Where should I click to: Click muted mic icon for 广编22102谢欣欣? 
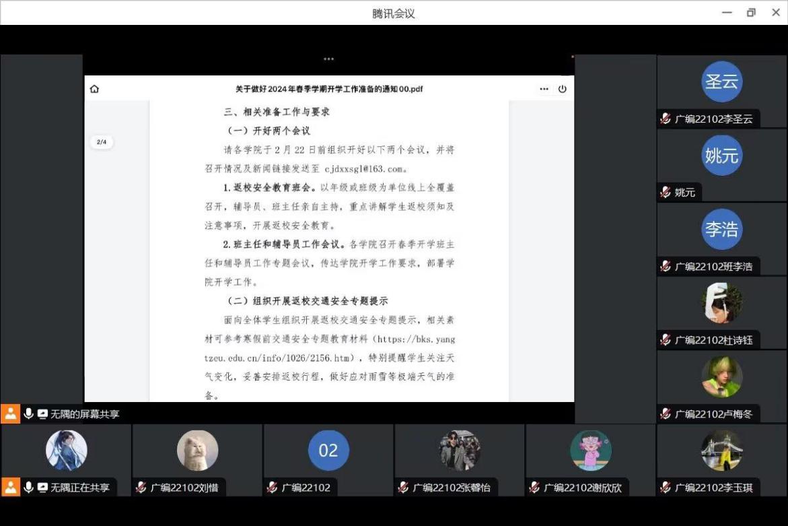tap(535, 488)
